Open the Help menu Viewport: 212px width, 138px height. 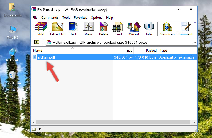click(109, 18)
